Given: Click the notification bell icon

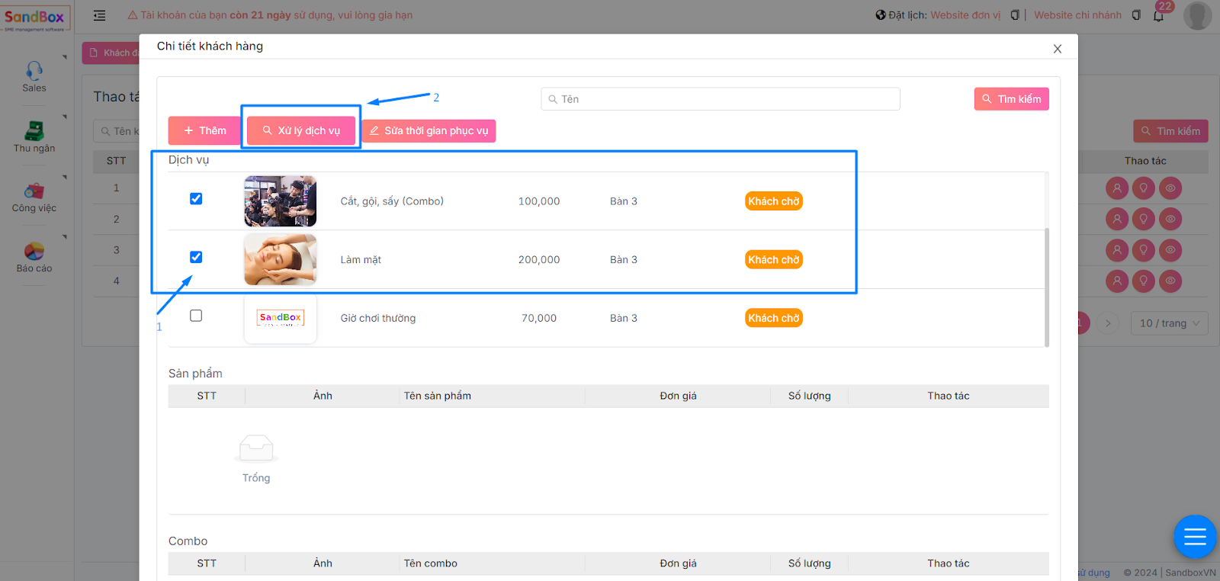Looking at the screenshot, I should click(x=1158, y=15).
